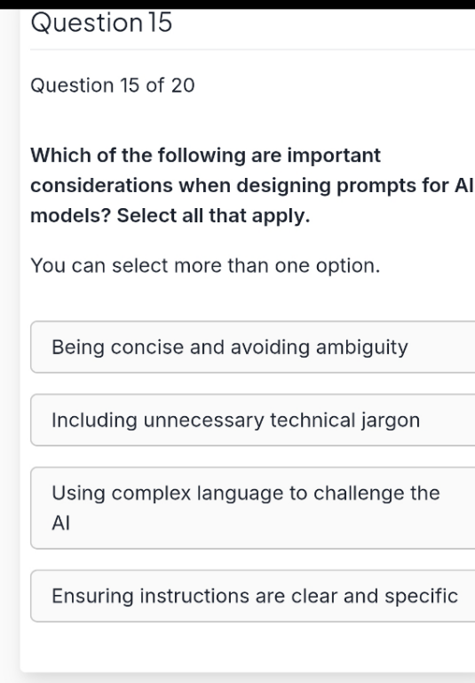Click the "Question 15 of 20" progress text
This screenshot has height=683, width=475.
pos(113,85)
